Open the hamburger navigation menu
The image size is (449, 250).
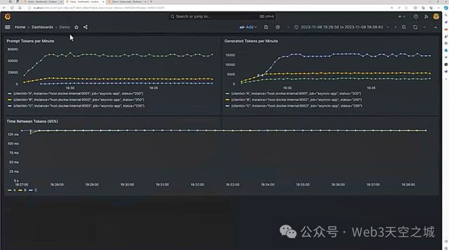coord(7,27)
